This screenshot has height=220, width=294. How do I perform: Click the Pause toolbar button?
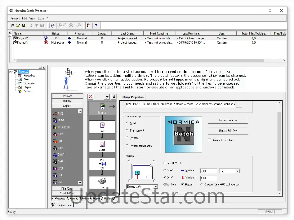coord(65,25)
